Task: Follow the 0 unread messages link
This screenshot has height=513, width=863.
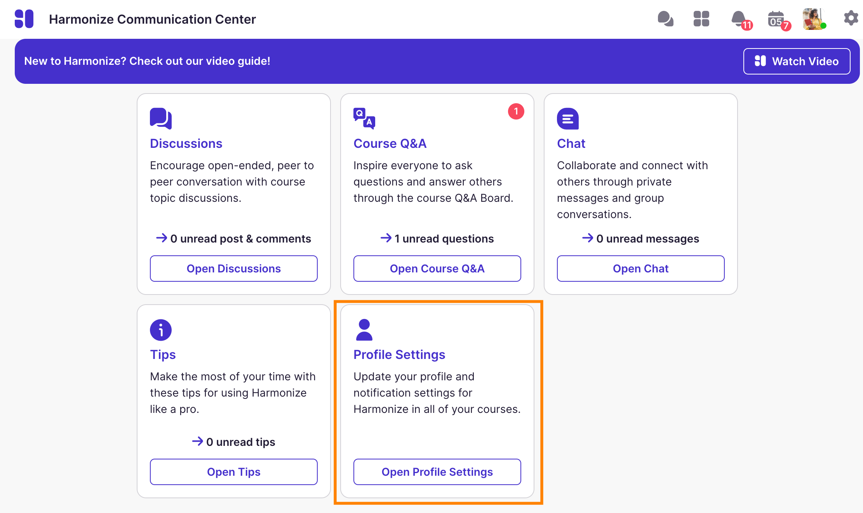Action: coord(641,239)
